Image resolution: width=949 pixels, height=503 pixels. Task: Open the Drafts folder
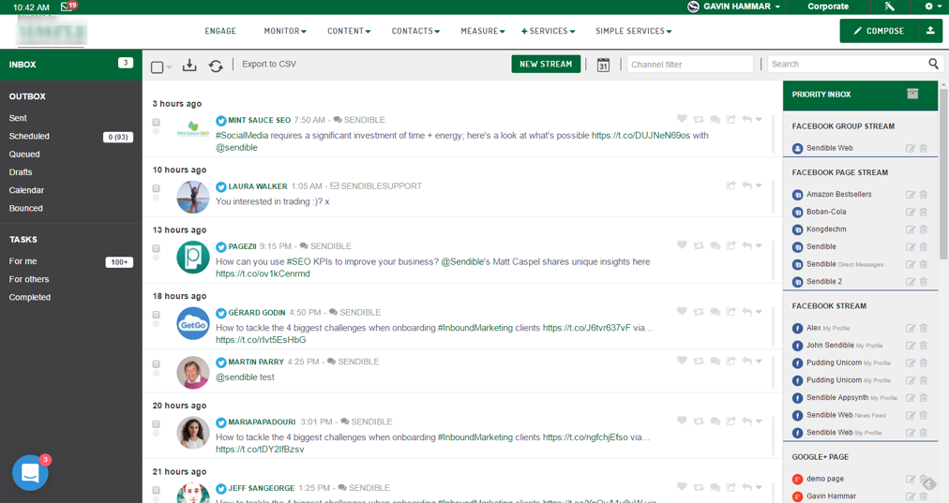pos(21,172)
